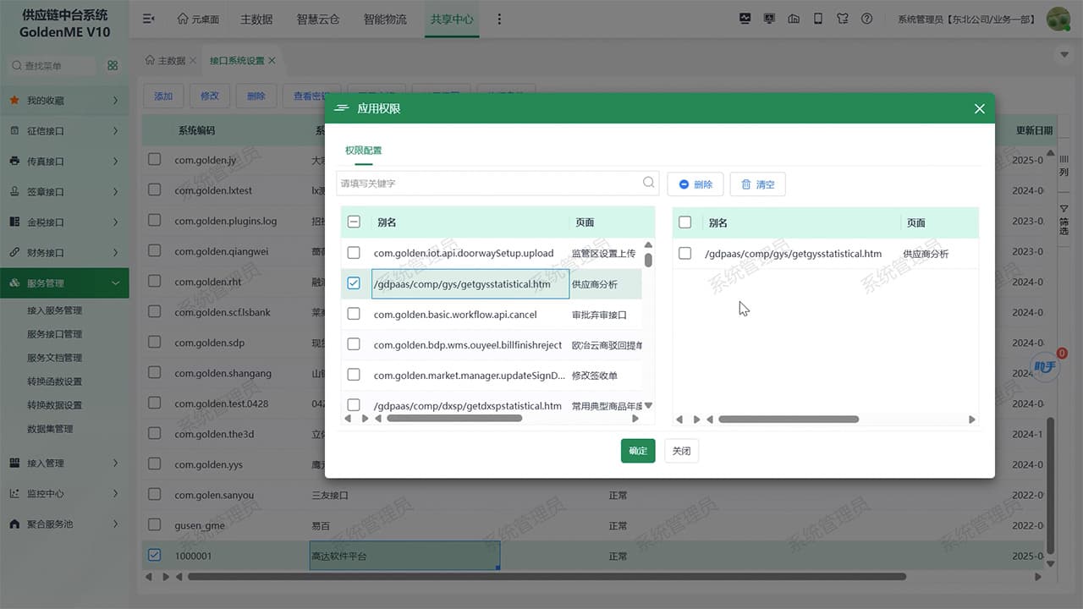The image size is (1083, 609).
Task: Open the more options vertical dots menu
Action: point(498,19)
